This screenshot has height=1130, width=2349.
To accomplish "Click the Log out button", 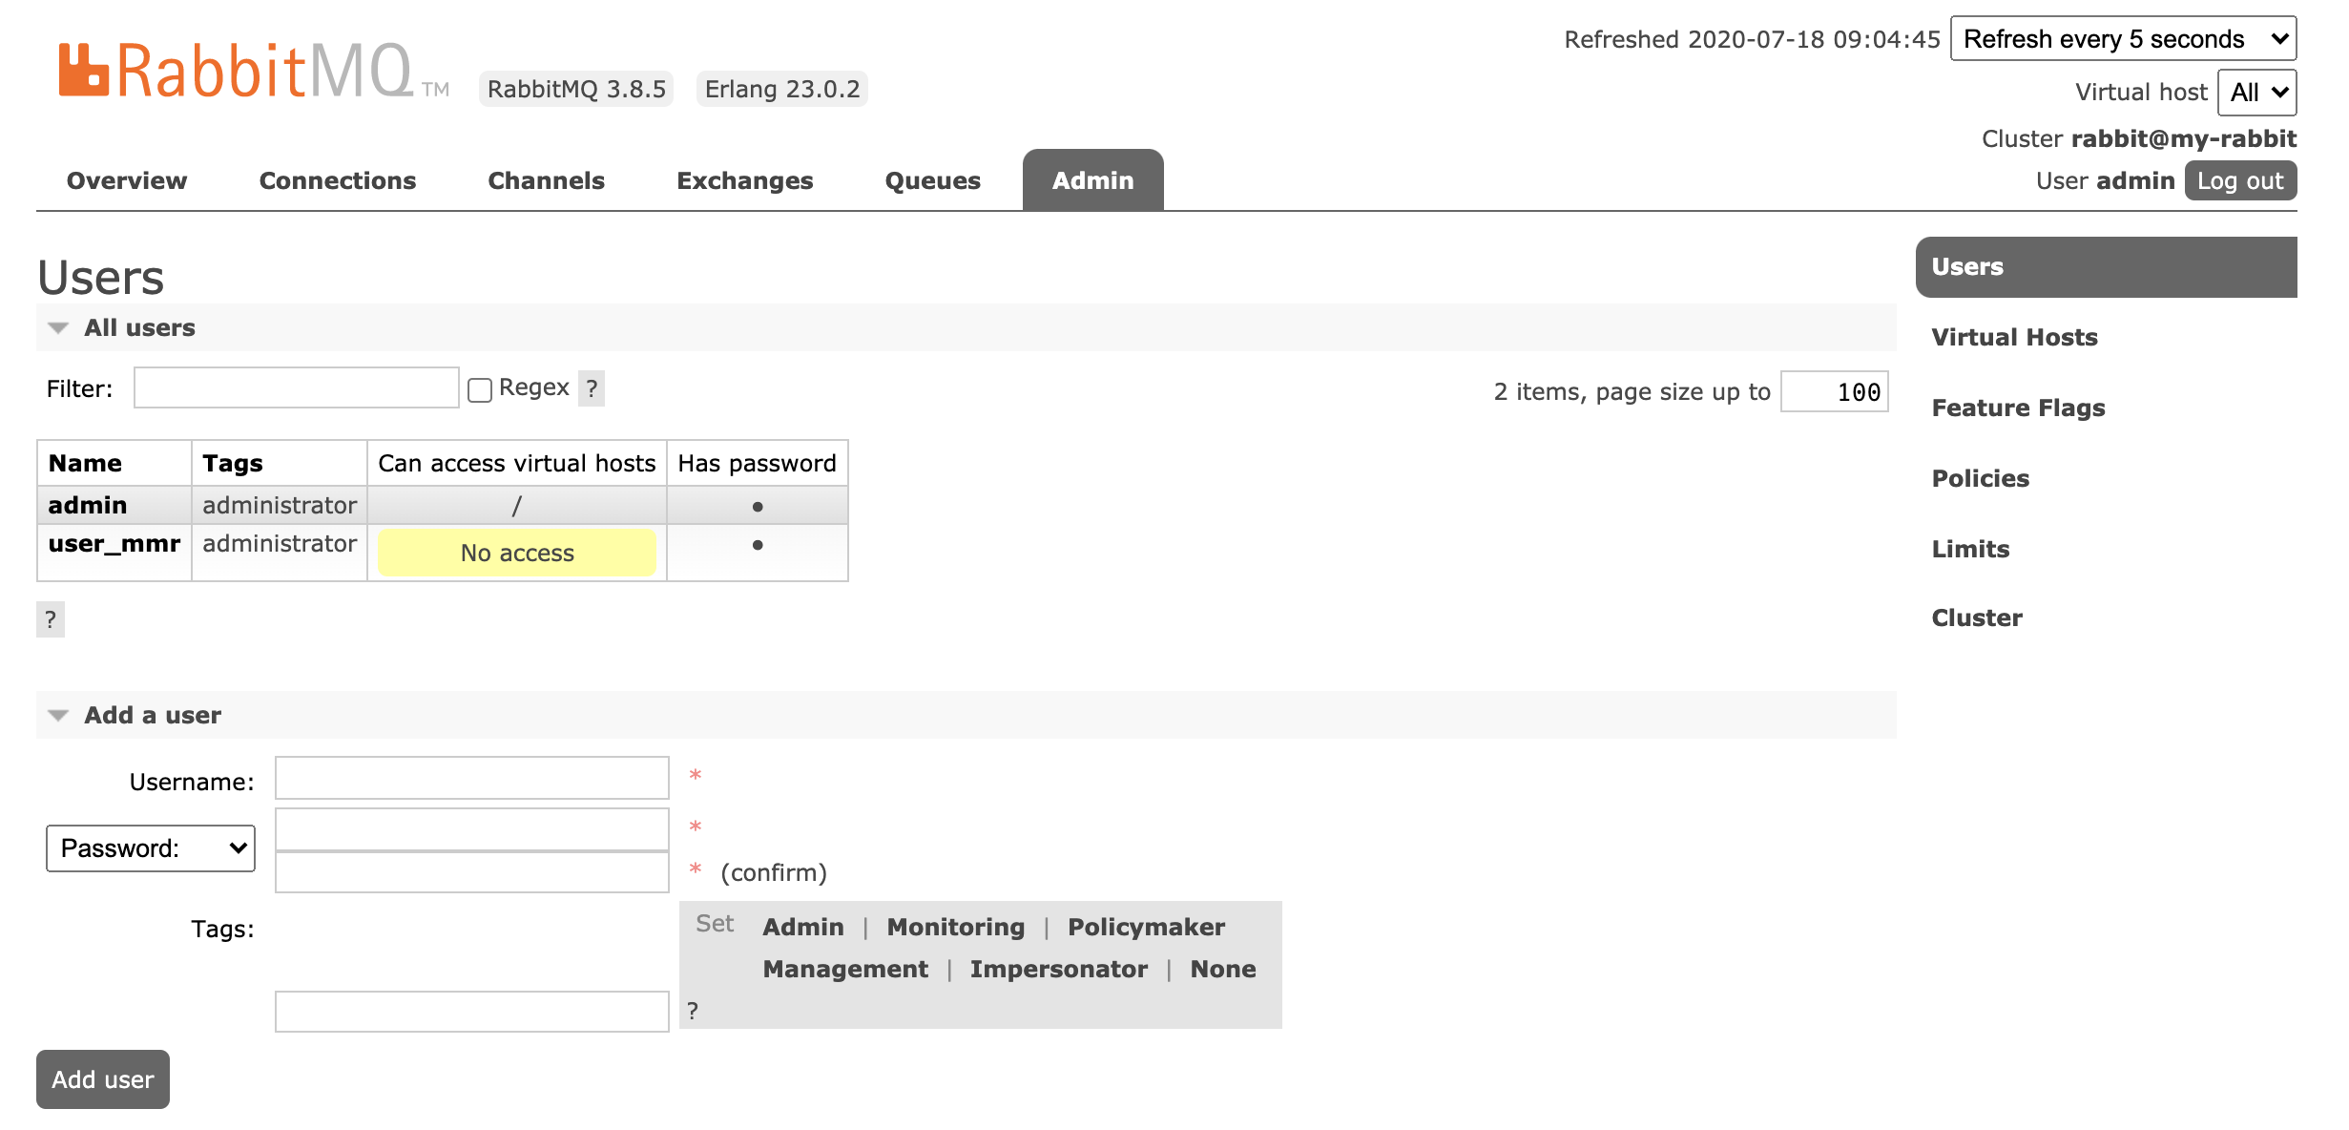I will pos(2243,181).
